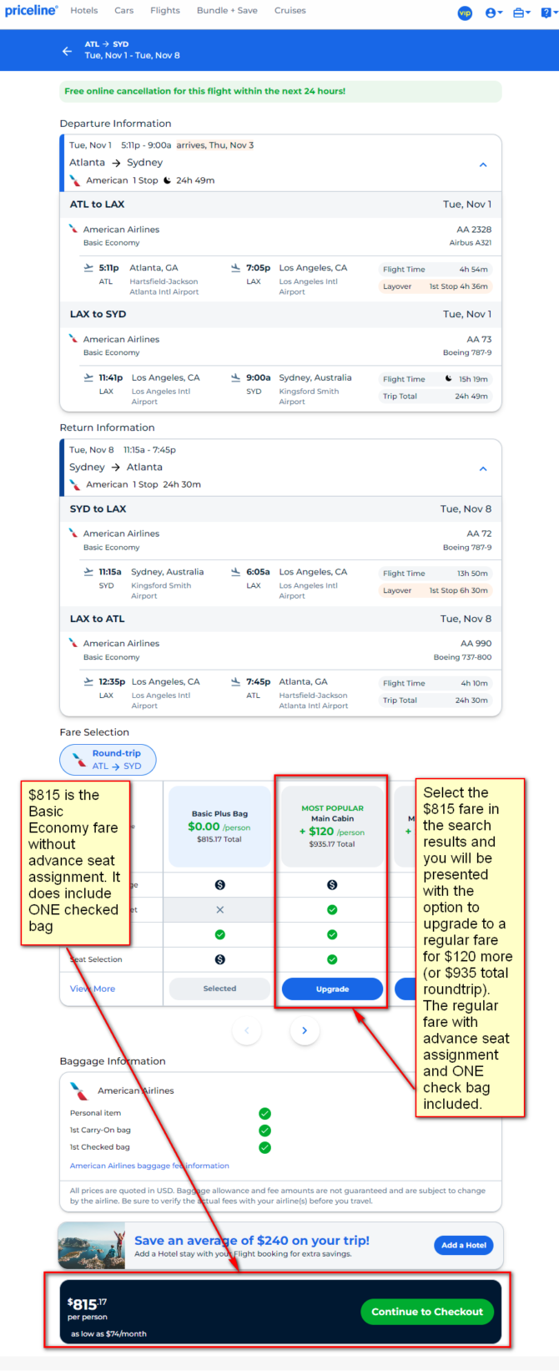Click the Personal item green checkmark
The width and height of the screenshot is (559, 1371).
point(264,1113)
